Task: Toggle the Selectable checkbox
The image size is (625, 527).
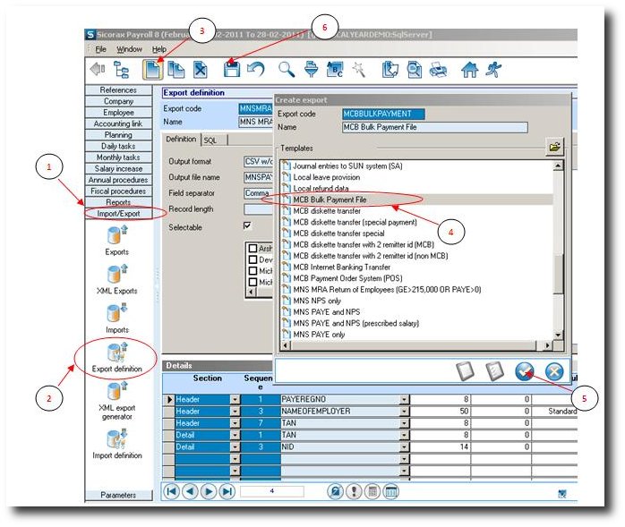Action: 248,227
